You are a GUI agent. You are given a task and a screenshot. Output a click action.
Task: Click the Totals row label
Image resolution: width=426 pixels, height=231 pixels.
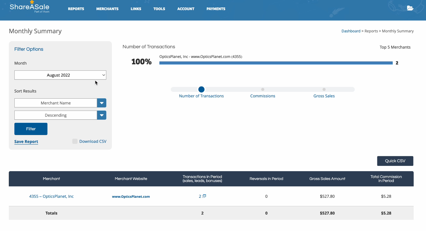click(x=51, y=213)
